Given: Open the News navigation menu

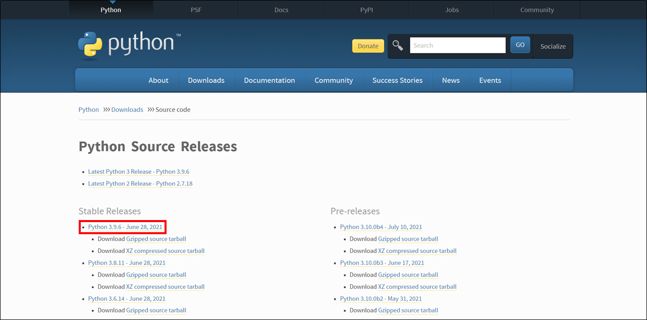Looking at the screenshot, I should (451, 80).
